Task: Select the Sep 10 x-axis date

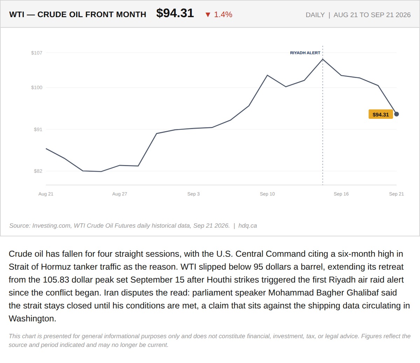Action: tap(267, 194)
